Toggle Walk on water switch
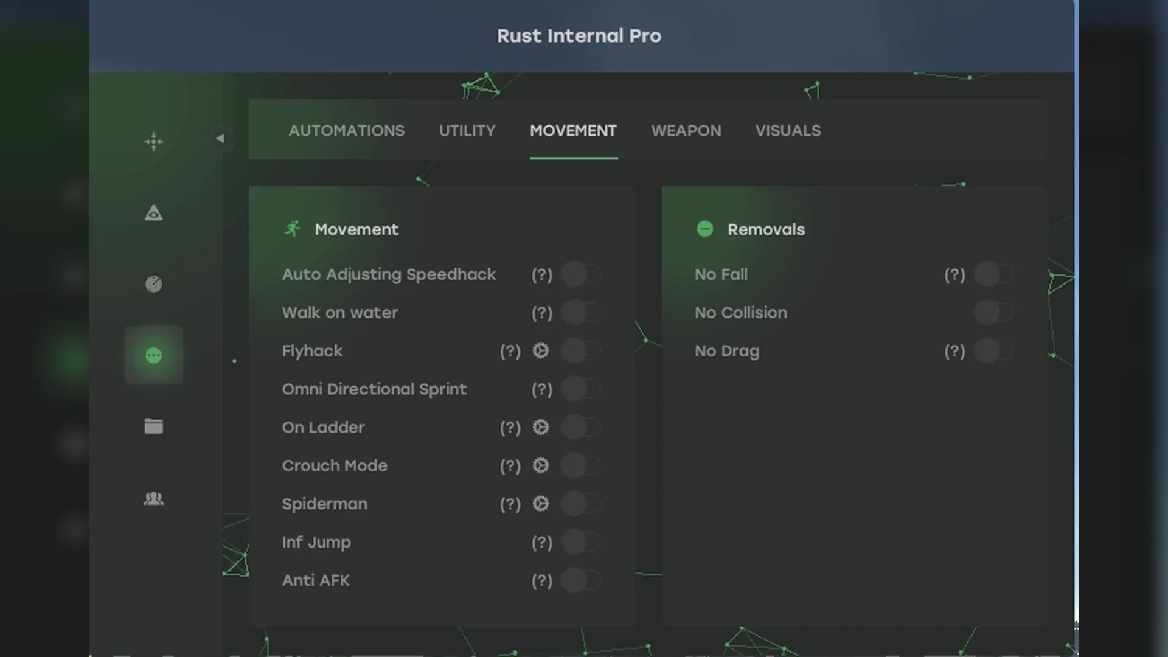Image resolution: width=1168 pixels, height=657 pixels. 580,313
